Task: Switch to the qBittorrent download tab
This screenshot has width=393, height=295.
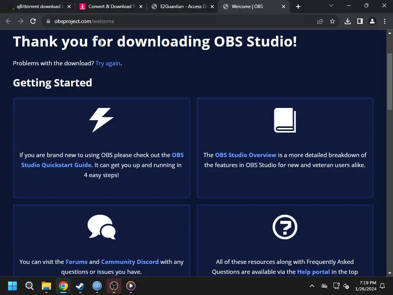Action: click(x=38, y=7)
